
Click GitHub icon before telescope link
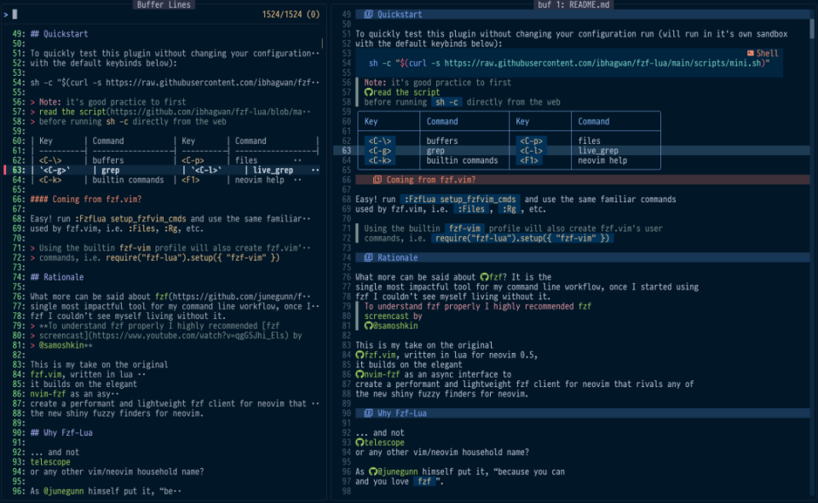(x=360, y=442)
